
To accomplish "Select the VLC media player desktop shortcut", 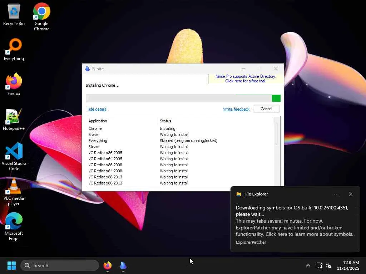I will [14, 192].
